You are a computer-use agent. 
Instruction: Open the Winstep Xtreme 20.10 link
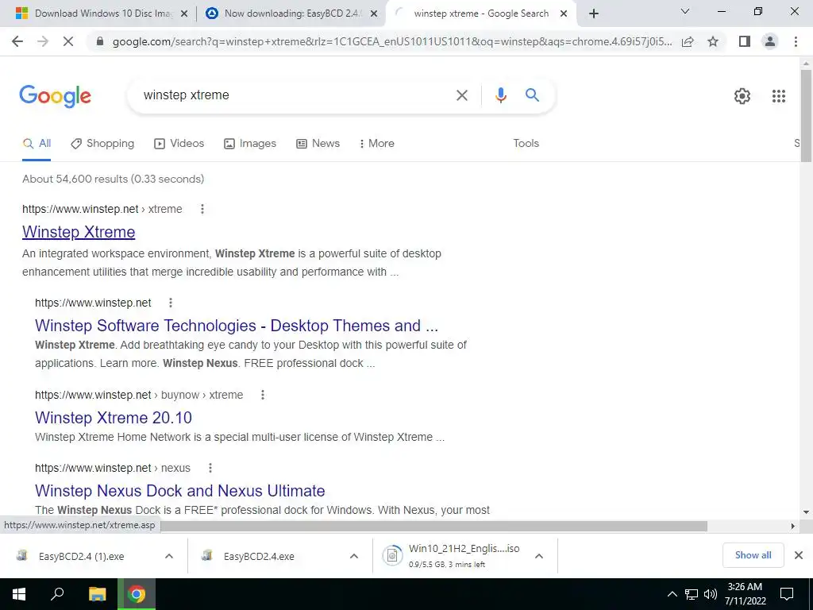coord(114,418)
